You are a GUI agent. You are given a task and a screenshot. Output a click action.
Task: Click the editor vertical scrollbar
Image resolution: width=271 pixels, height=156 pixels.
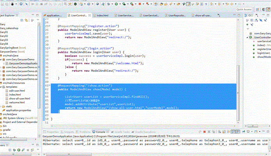[x=238, y=93]
